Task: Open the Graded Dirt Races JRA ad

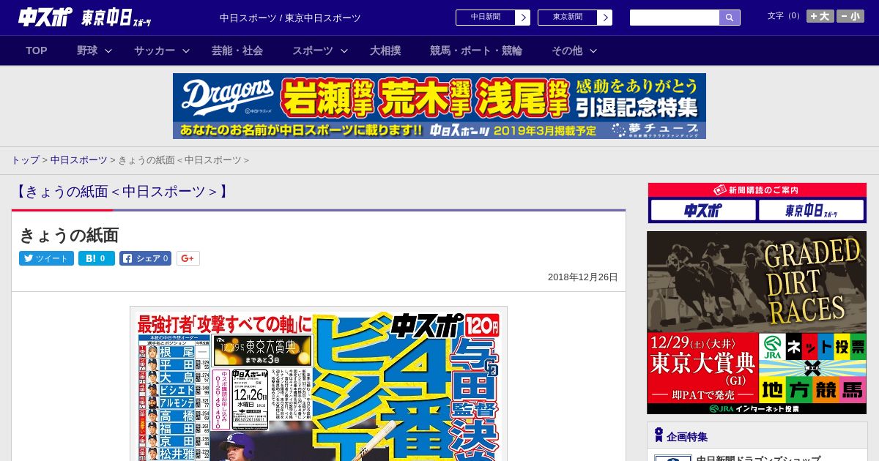Action: tap(757, 323)
